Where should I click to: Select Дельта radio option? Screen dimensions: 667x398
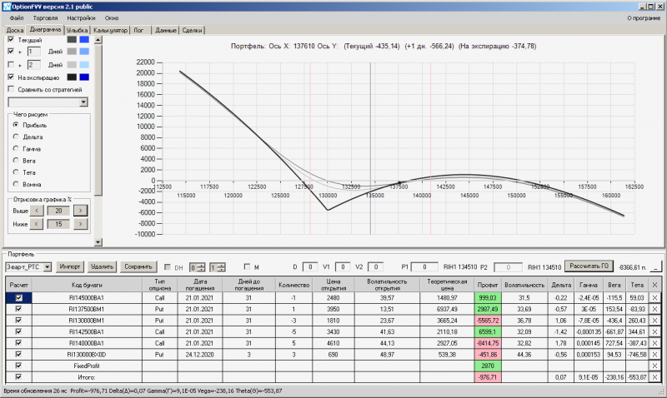(x=16, y=137)
